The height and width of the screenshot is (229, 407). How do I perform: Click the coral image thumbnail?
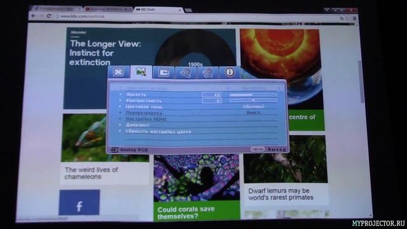pyautogui.click(x=197, y=178)
